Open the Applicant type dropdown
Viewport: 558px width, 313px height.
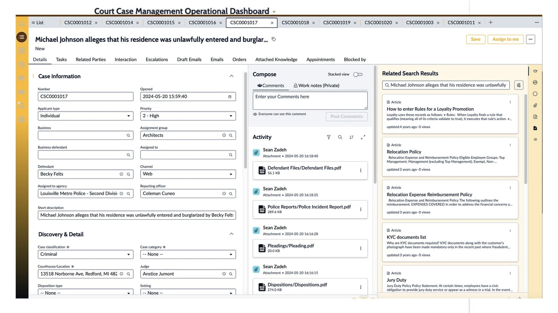[x=85, y=116]
